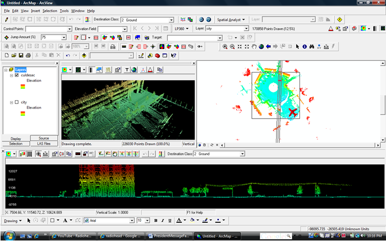Click the yellow diamond road sign icon
386x241 pixels.
(x=339, y=20)
